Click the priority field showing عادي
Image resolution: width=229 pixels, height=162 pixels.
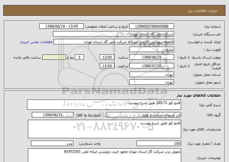point(152,49)
